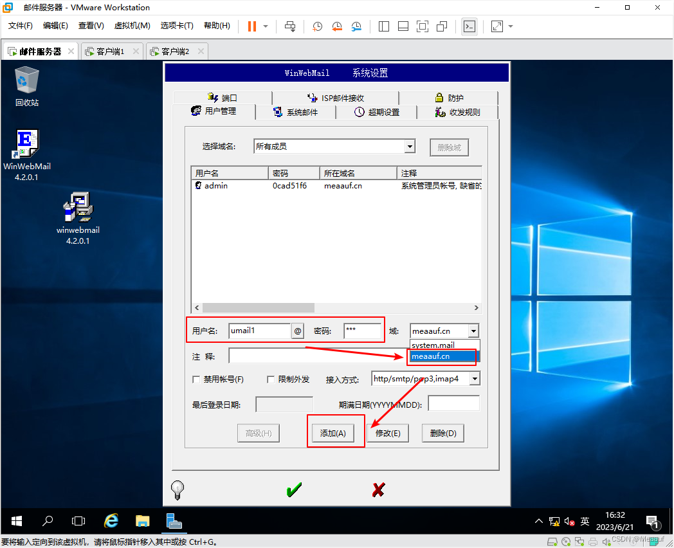Open File Explorer from the taskbar
The width and height of the screenshot is (674, 548).
click(142, 521)
